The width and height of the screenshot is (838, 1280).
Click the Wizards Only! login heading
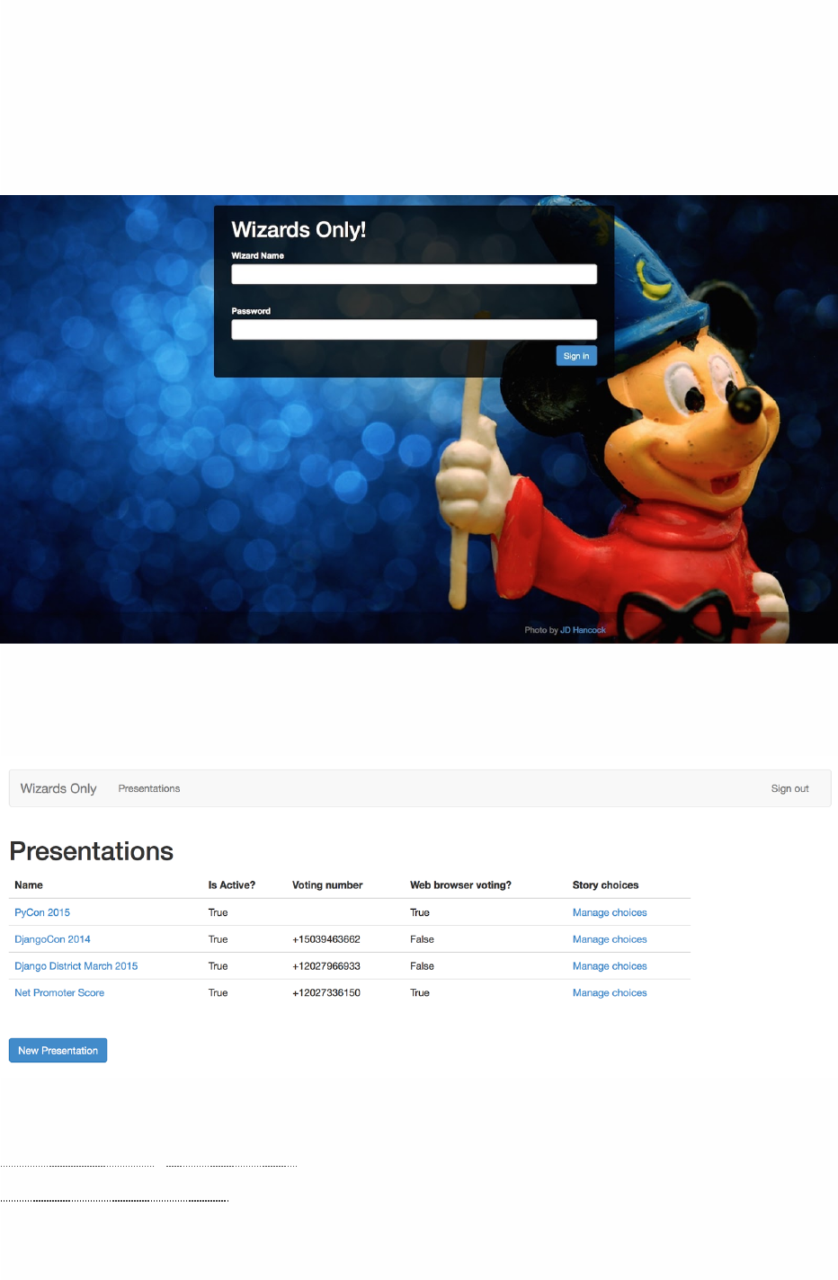tap(299, 230)
